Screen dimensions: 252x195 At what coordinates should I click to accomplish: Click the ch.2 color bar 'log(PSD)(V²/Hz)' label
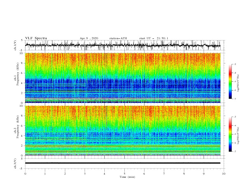238,136
